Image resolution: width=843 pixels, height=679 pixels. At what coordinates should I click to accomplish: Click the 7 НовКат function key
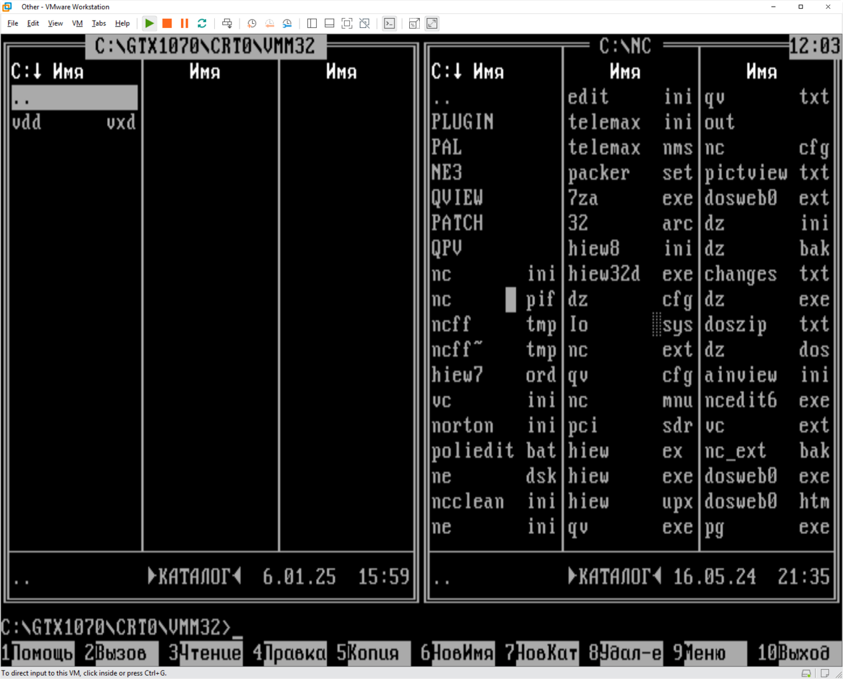542,653
